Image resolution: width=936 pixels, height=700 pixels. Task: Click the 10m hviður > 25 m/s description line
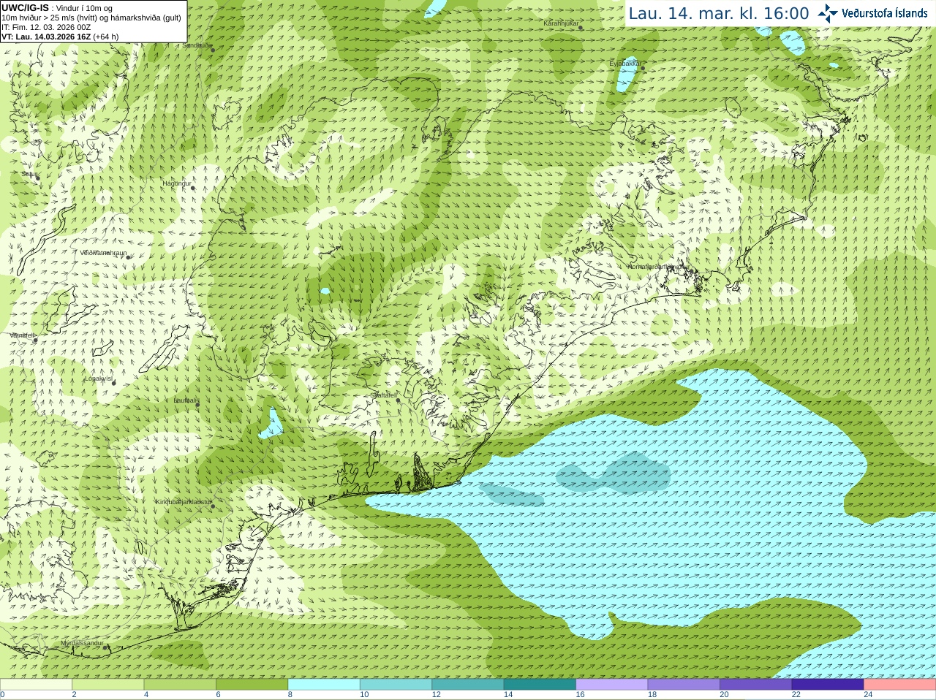(91, 18)
